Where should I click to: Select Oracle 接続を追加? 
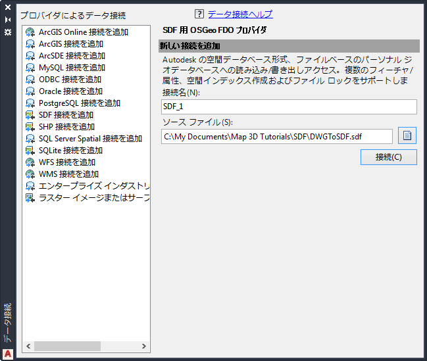point(70,91)
